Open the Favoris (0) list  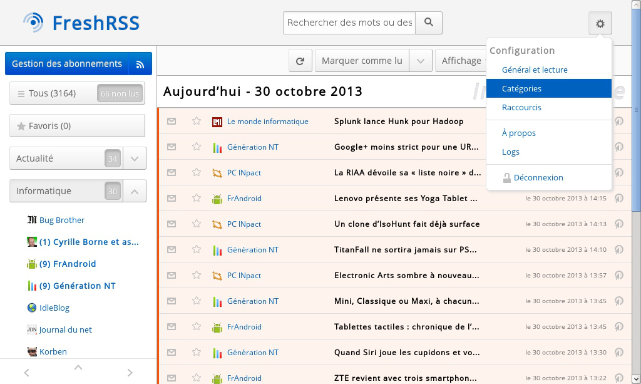point(77,126)
